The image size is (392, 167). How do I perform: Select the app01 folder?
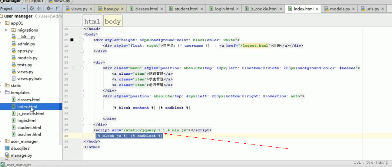17,23
